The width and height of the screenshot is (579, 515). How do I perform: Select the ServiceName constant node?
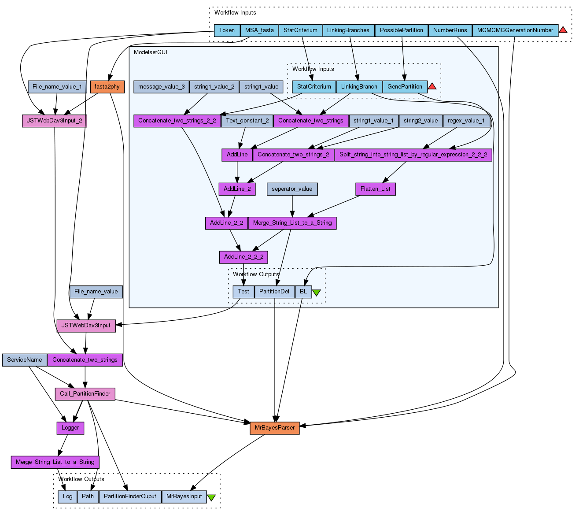click(25, 360)
